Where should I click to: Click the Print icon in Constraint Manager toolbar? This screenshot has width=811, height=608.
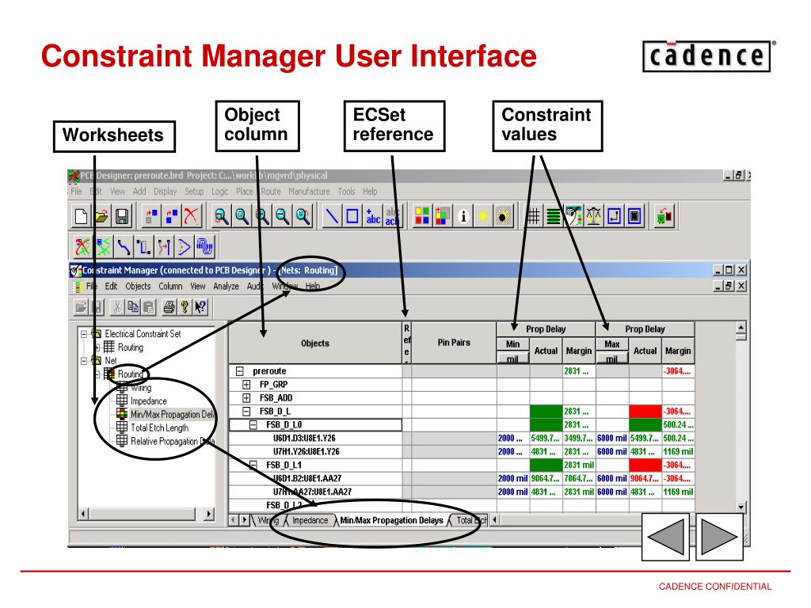click(169, 307)
